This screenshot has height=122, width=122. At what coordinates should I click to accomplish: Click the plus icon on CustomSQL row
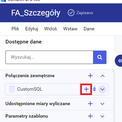[86, 89]
